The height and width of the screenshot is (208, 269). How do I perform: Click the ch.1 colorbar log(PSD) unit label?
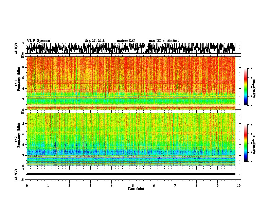254,88
